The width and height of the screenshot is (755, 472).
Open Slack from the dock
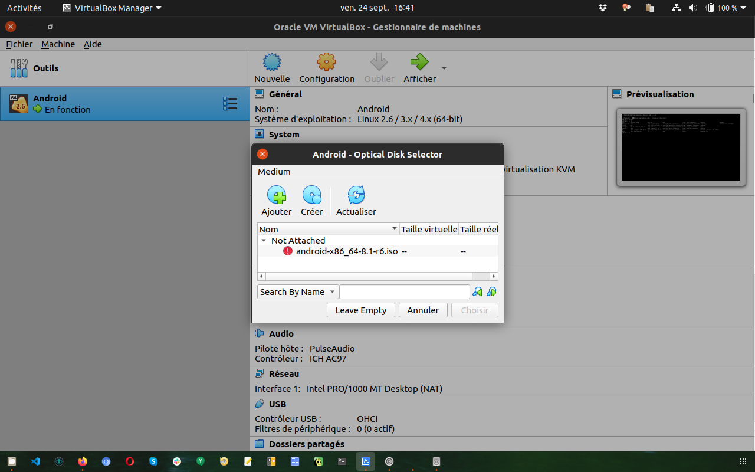click(x=177, y=461)
